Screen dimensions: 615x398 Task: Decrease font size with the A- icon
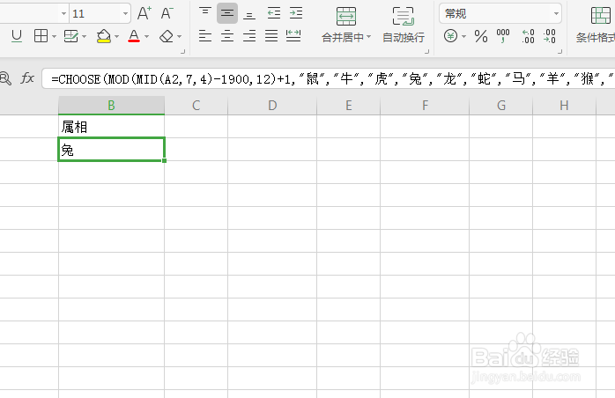point(167,13)
